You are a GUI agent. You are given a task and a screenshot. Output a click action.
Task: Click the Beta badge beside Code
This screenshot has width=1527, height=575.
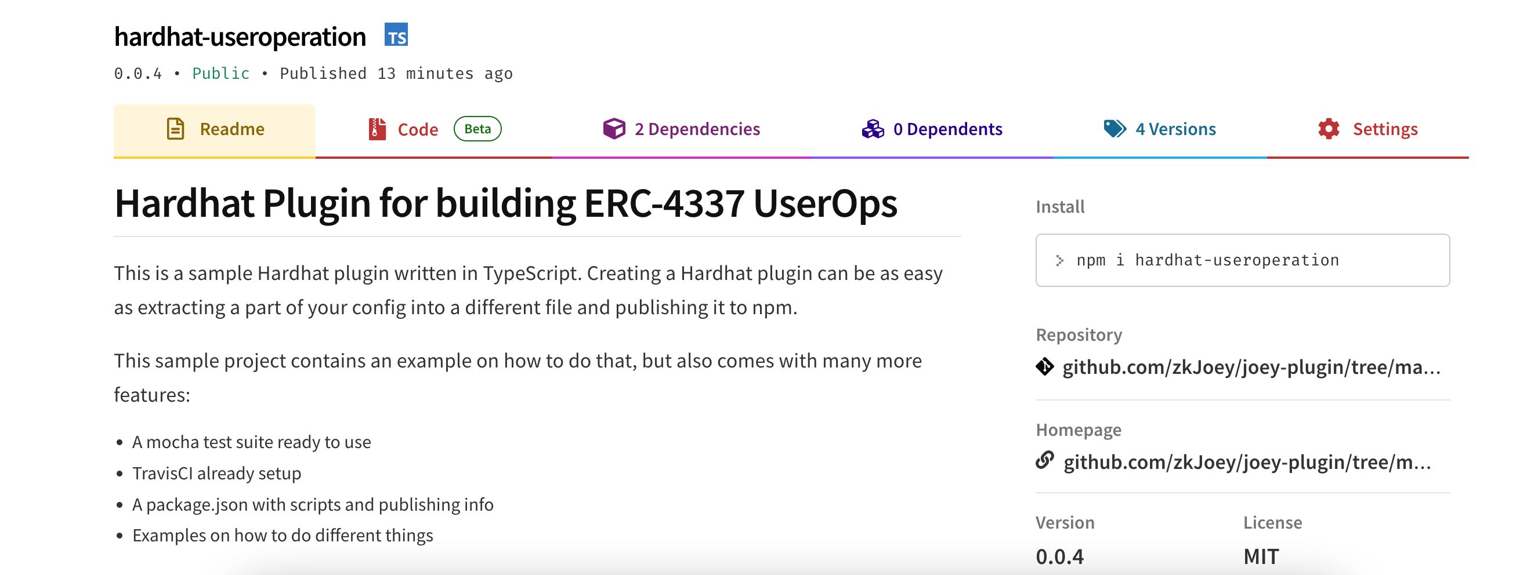(x=478, y=129)
